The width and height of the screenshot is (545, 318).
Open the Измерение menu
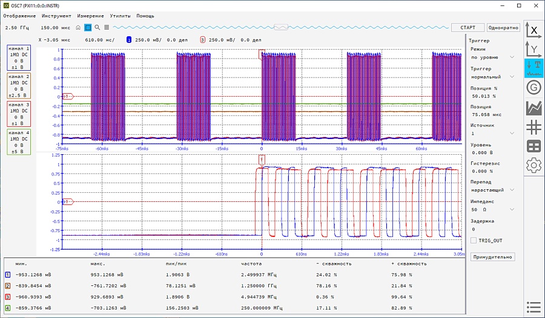click(x=89, y=16)
